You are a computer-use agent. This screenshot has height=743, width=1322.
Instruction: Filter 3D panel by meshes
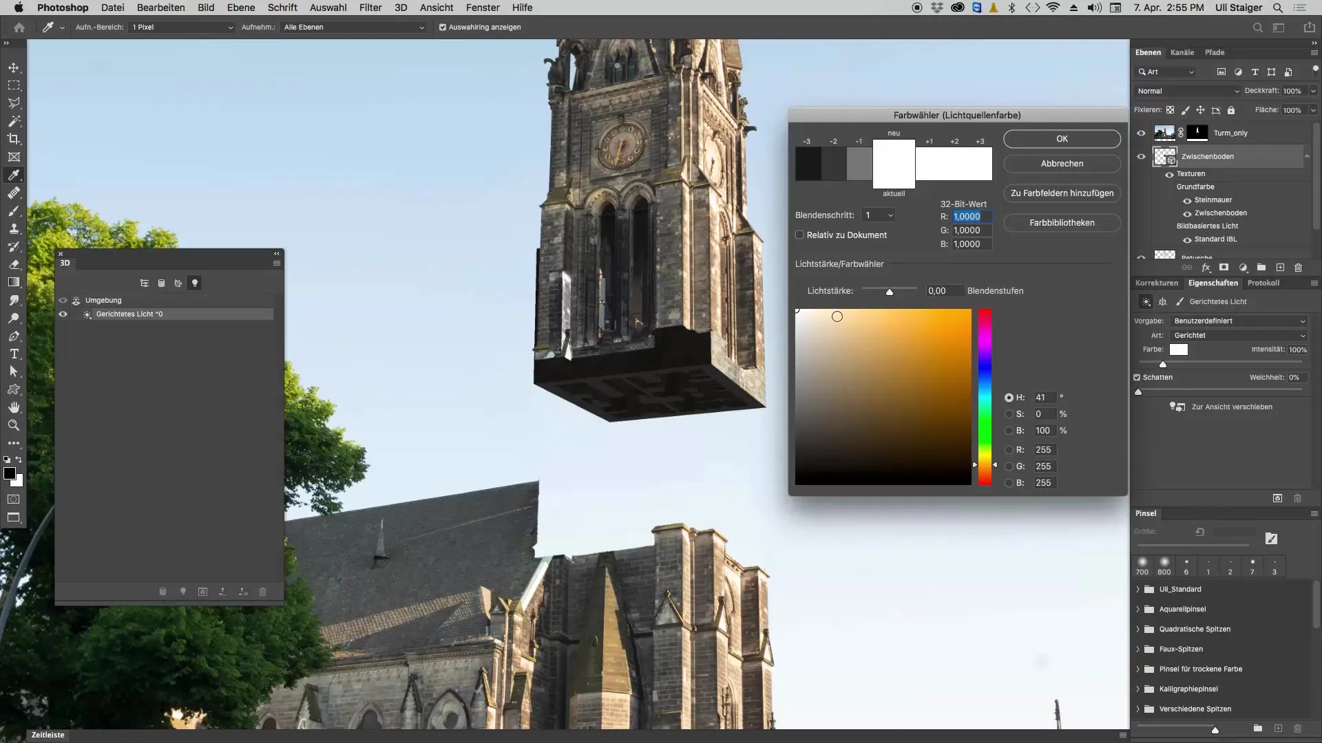pyautogui.click(x=161, y=283)
